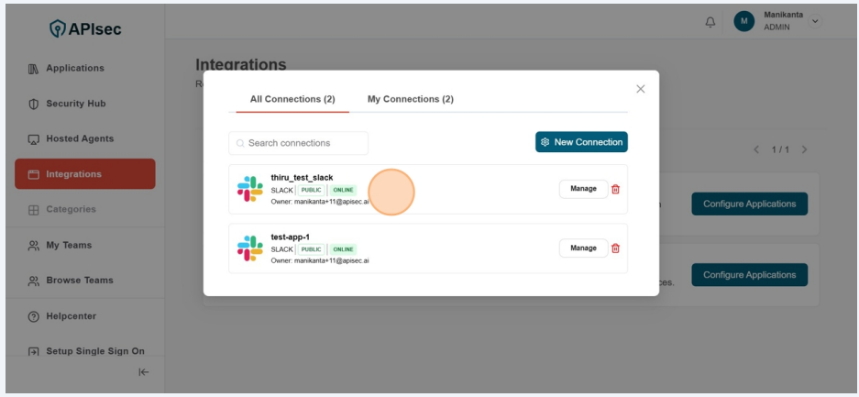Click the New Connection button
Viewport: 859px width, 397px height.
pyautogui.click(x=581, y=142)
